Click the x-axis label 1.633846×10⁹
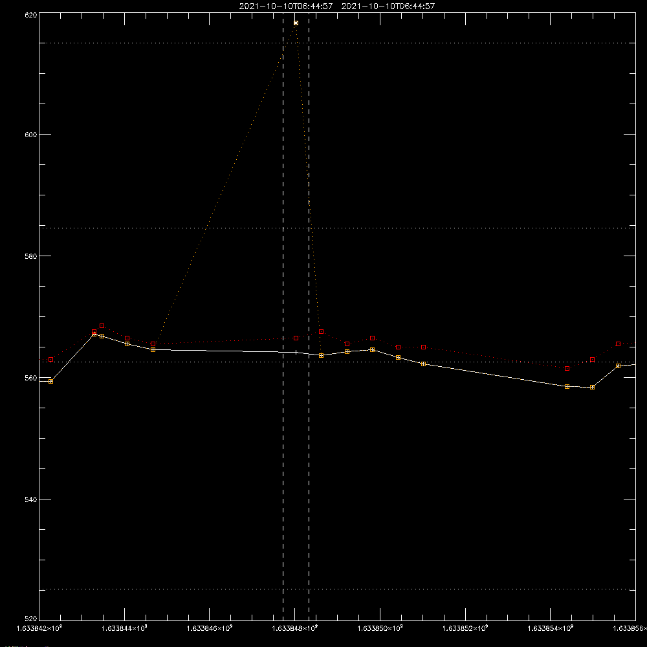Screen dimensions: 647x647 (x=210, y=628)
